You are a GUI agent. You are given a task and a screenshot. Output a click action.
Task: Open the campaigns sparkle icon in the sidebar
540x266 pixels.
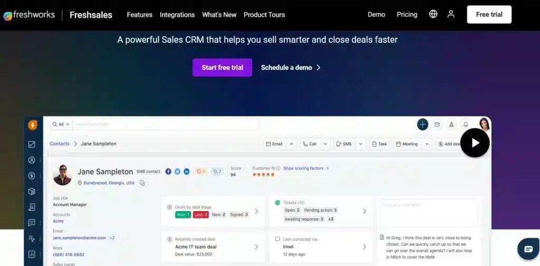point(32,239)
